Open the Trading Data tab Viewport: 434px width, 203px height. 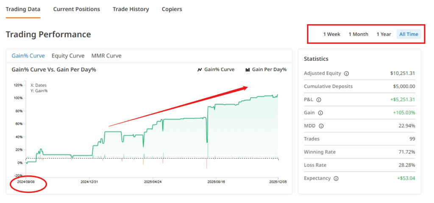tap(23, 9)
